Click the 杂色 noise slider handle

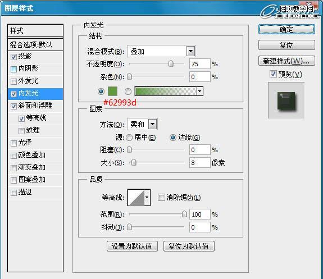[x=129, y=77]
